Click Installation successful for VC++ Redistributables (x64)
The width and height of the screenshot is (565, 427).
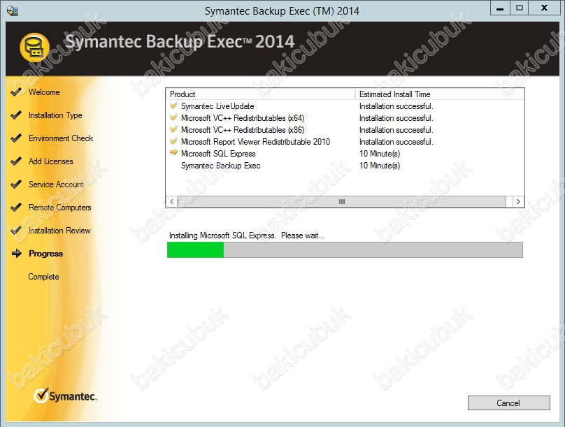tap(396, 118)
